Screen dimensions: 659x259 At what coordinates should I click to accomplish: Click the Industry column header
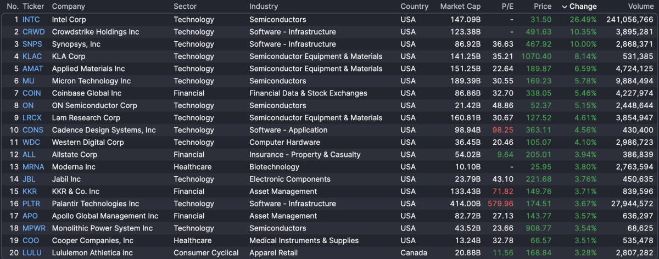264,7
